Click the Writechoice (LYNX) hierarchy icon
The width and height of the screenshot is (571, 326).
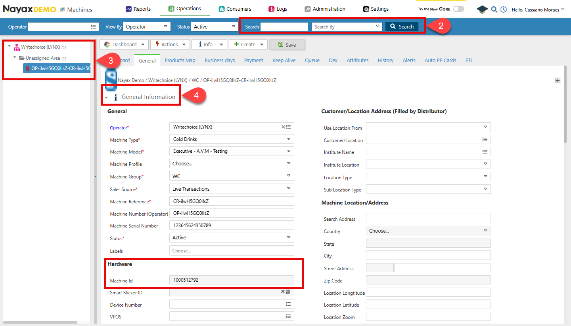click(x=17, y=47)
